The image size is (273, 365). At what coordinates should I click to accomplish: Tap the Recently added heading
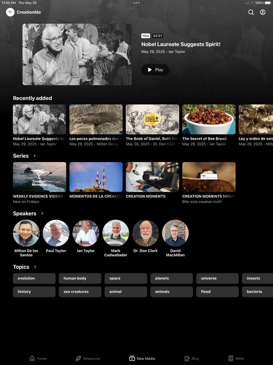coord(33,98)
